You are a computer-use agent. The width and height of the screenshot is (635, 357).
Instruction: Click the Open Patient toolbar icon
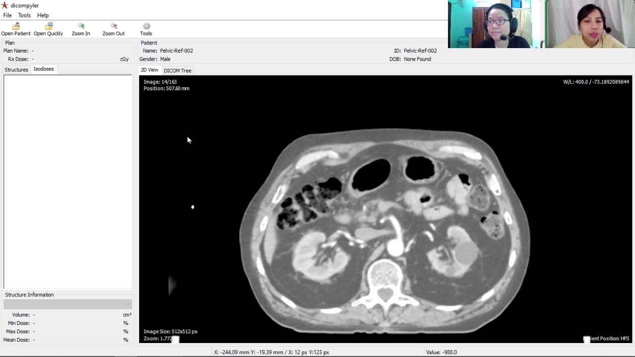tap(16, 26)
